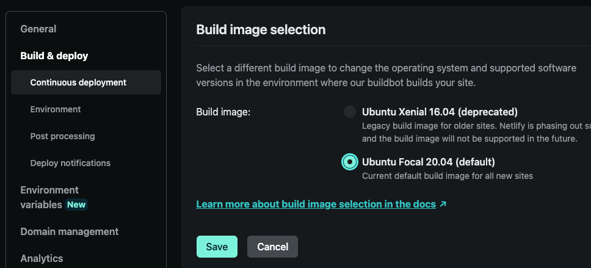The height and width of the screenshot is (268, 591).
Task: Select the Ubuntu Focal 20.04 radio button
Action: click(x=350, y=162)
